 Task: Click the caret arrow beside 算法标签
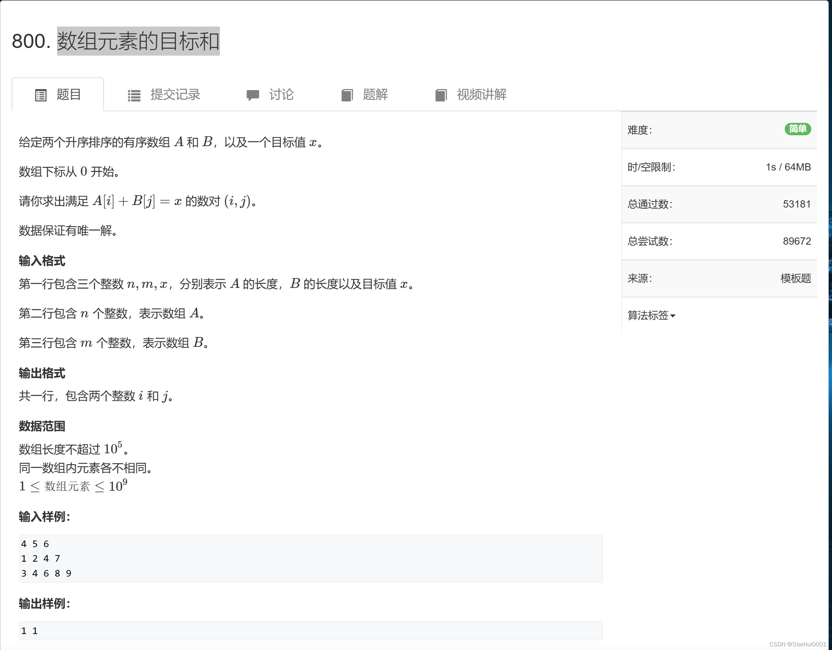[x=673, y=316]
